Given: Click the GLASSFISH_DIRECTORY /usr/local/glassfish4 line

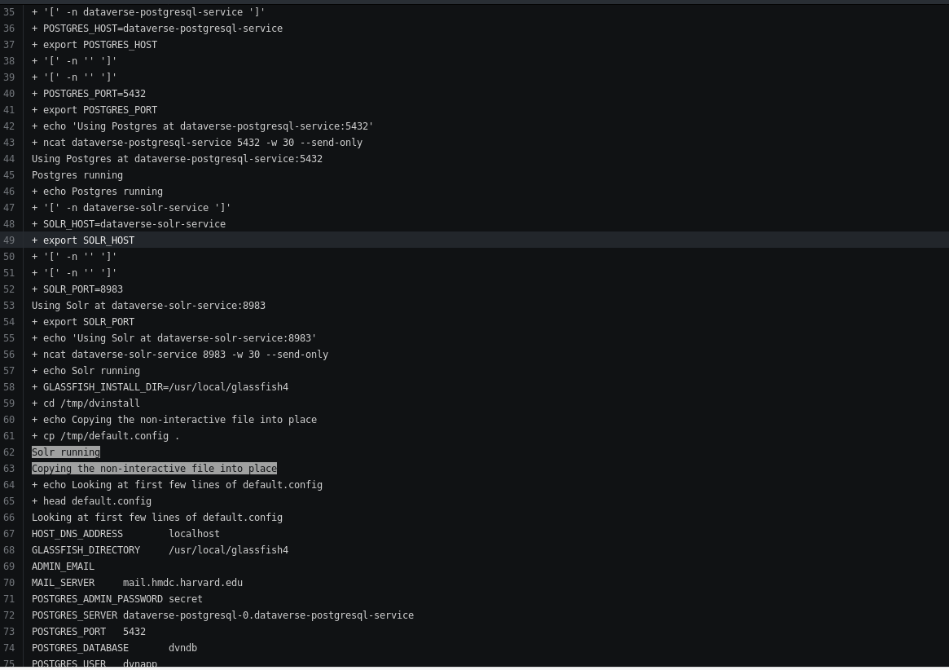Looking at the screenshot, I should 160,551.
